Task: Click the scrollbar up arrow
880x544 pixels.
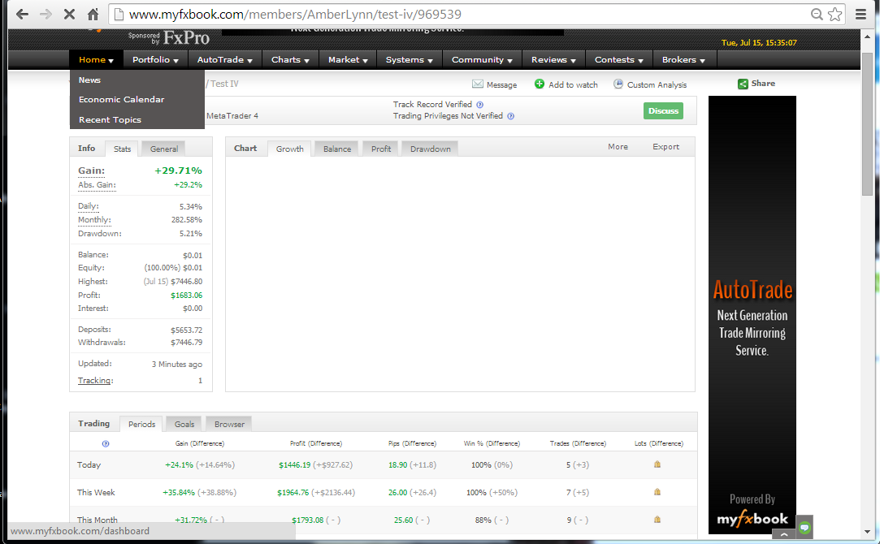Action: click(868, 36)
